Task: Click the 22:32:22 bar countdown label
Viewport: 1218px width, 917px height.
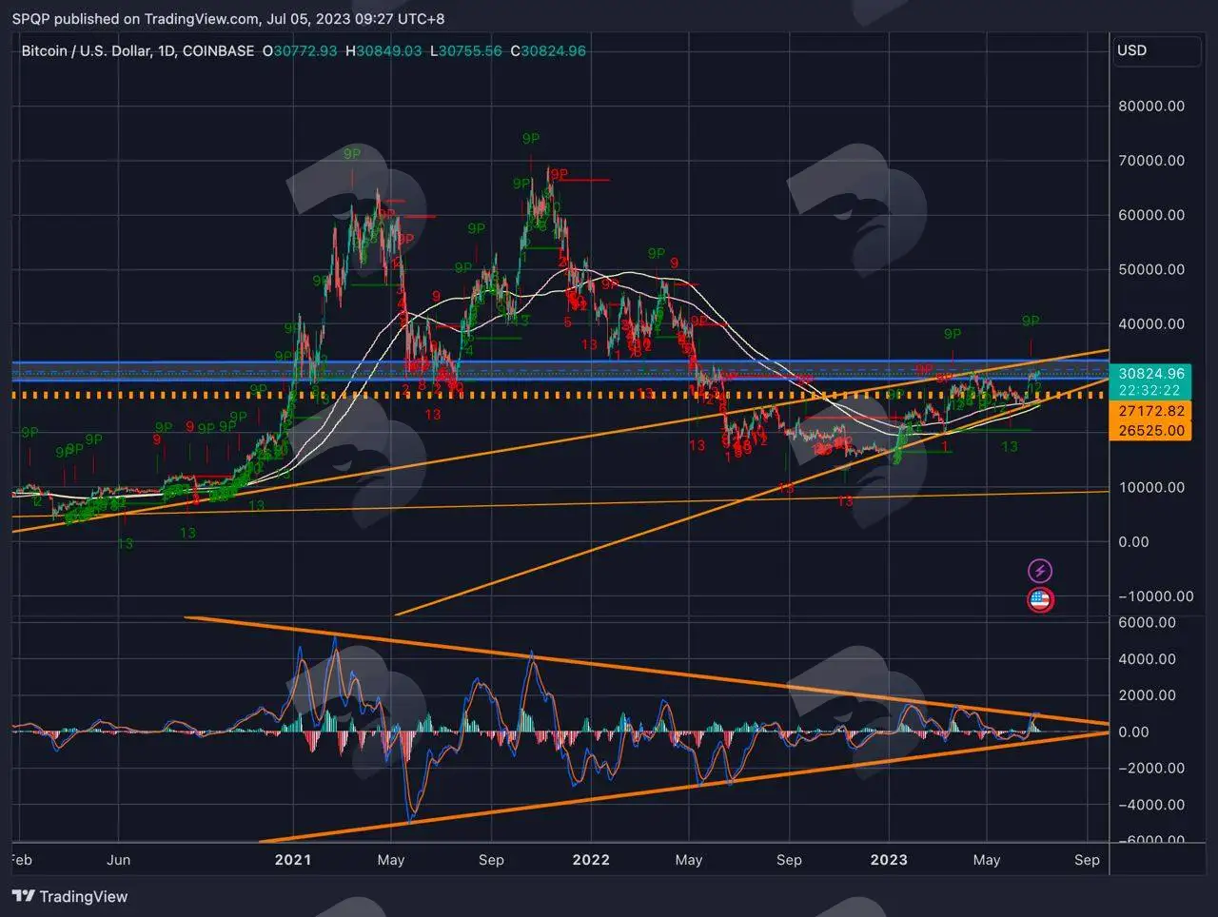Action: (1151, 390)
